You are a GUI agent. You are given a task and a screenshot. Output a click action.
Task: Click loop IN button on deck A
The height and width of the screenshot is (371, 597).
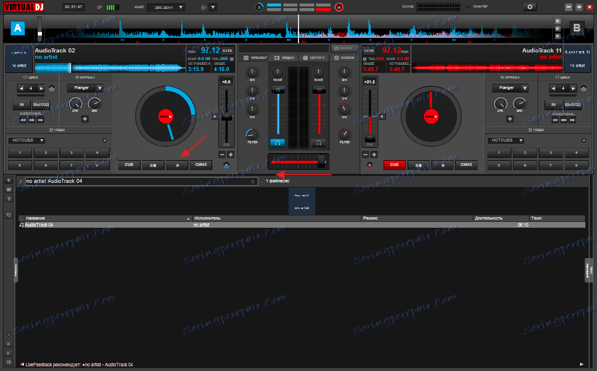pyautogui.click(x=22, y=105)
